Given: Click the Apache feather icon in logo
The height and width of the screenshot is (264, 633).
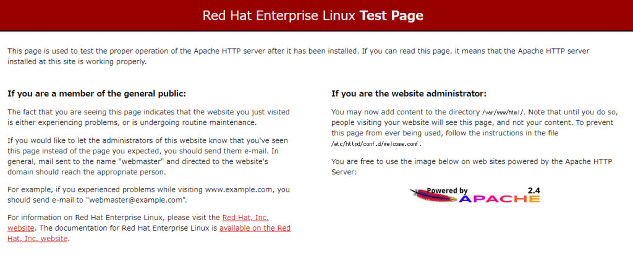Looking at the screenshot, I should coord(434,195).
